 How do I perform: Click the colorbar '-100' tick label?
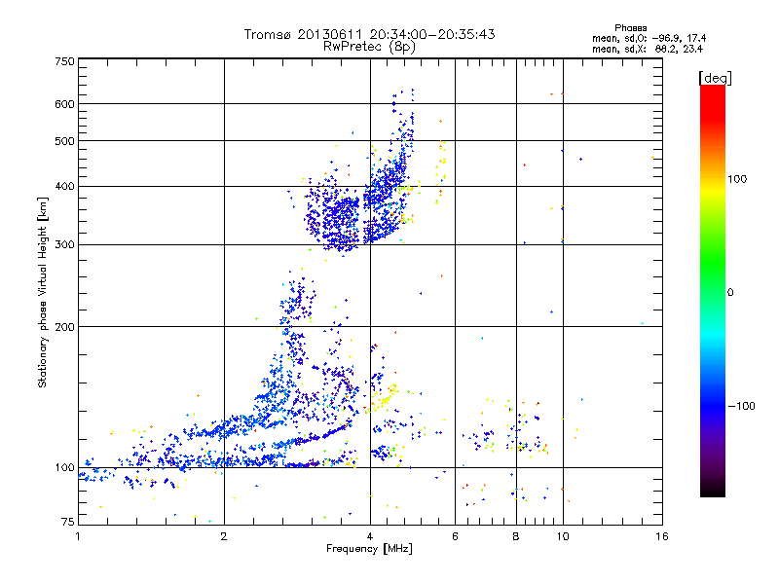point(741,406)
